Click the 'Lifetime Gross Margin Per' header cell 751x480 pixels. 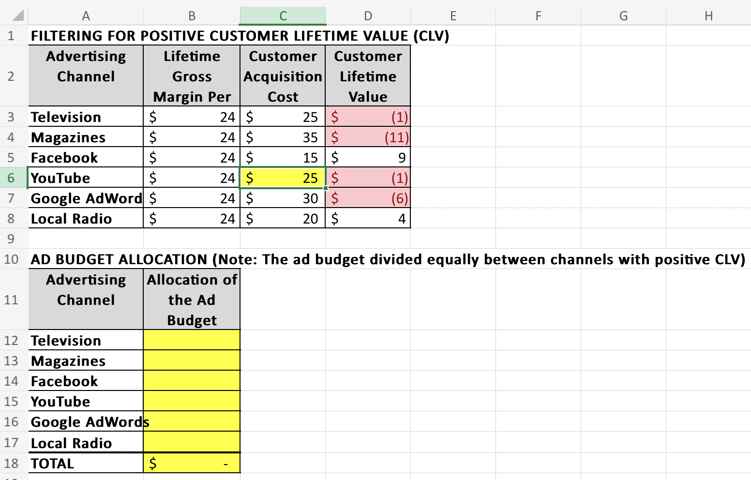192,76
